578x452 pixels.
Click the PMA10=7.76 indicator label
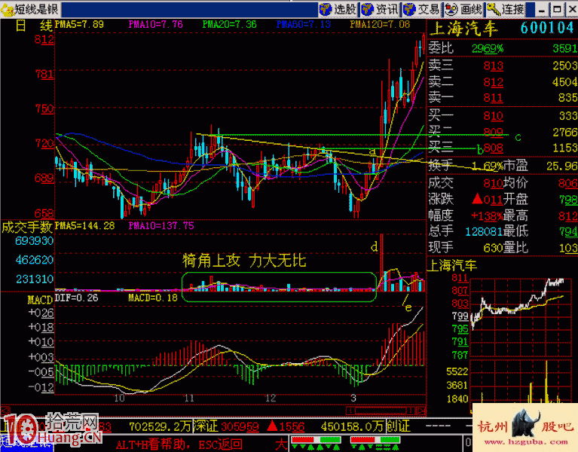point(155,24)
